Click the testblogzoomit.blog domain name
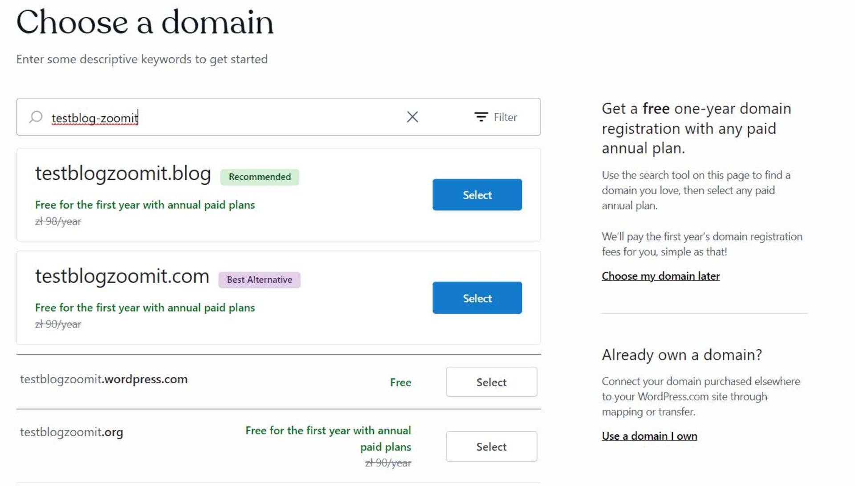The width and height of the screenshot is (855, 486). pyautogui.click(x=123, y=174)
